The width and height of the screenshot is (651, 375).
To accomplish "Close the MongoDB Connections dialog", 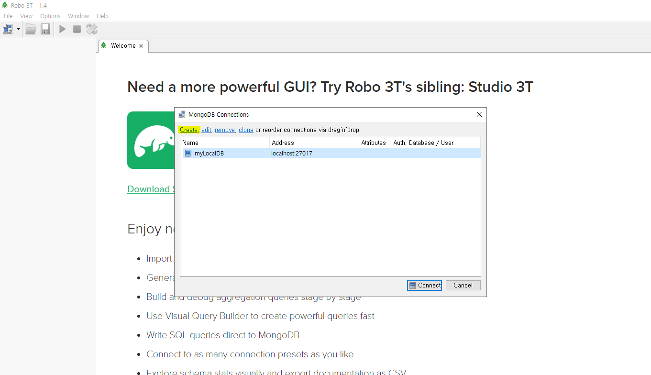I will click(479, 114).
